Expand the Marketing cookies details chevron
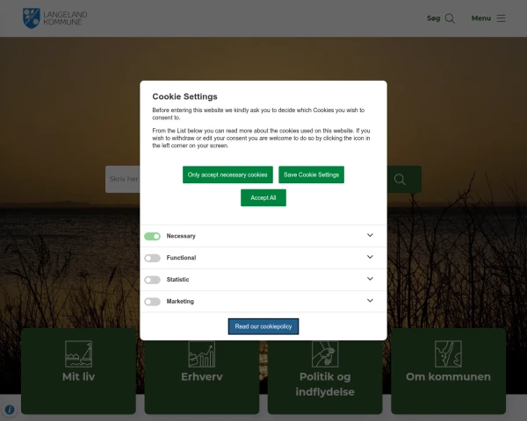The image size is (527, 421). click(371, 302)
